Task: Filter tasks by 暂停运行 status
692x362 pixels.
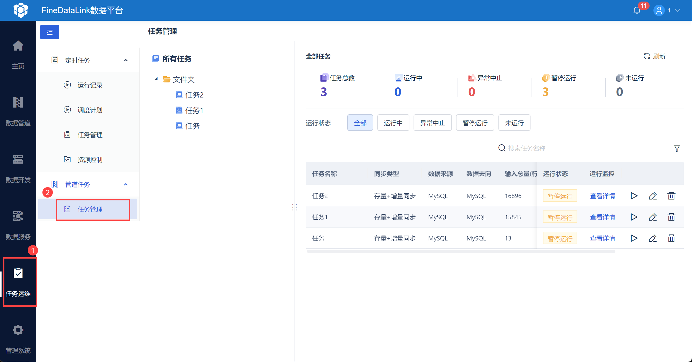Action: point(475,123)
